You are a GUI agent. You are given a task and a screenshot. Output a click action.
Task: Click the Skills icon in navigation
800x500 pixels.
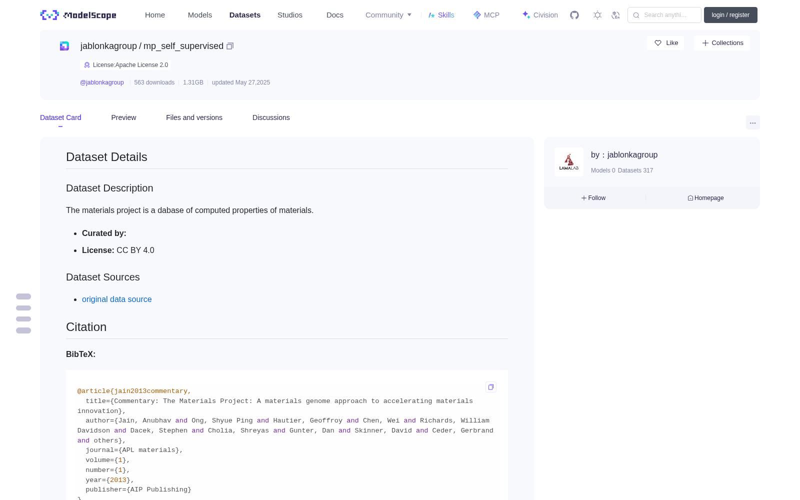click(431, 15)
